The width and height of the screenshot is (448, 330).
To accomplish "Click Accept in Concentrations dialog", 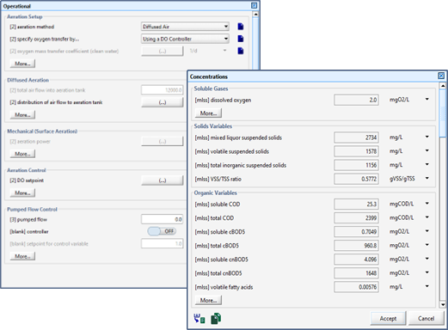I will 388,319.
